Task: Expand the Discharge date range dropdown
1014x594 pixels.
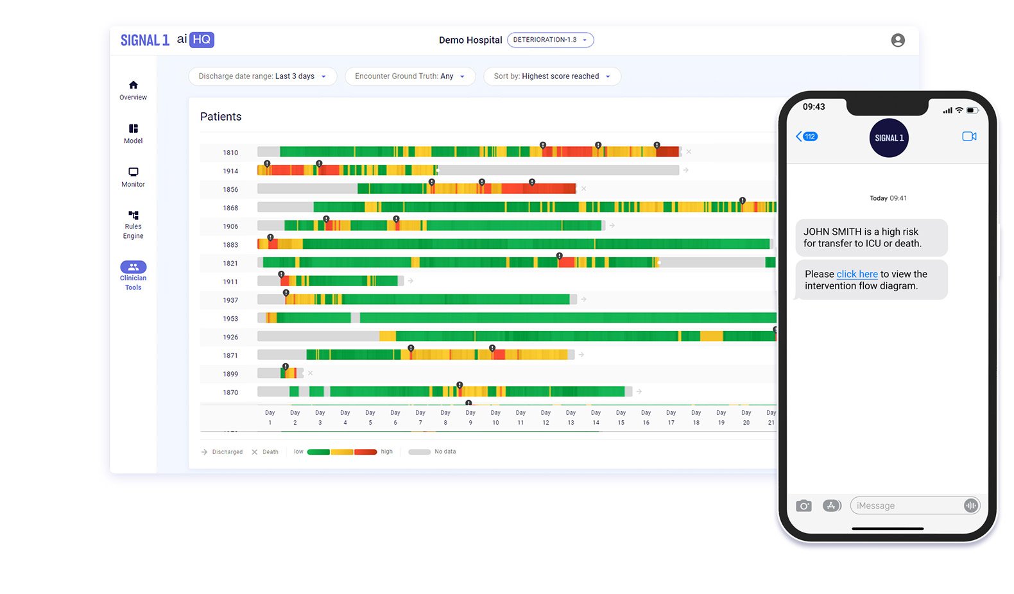Action: pyautogui.click(x=262, y=76)
